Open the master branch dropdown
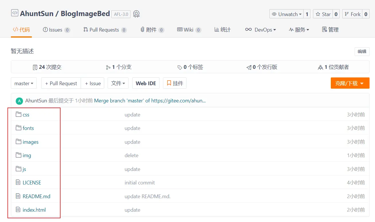375x222 pixels. tap(24, 83)
